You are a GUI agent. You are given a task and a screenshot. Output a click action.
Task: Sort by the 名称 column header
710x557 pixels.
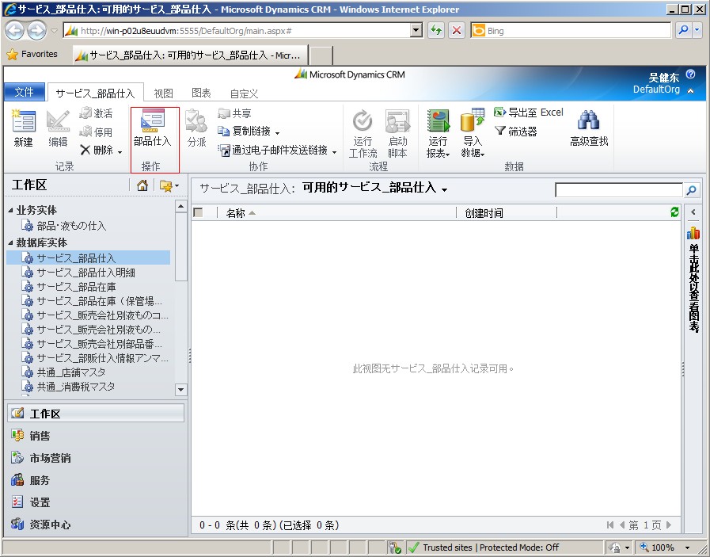point(235,213)
